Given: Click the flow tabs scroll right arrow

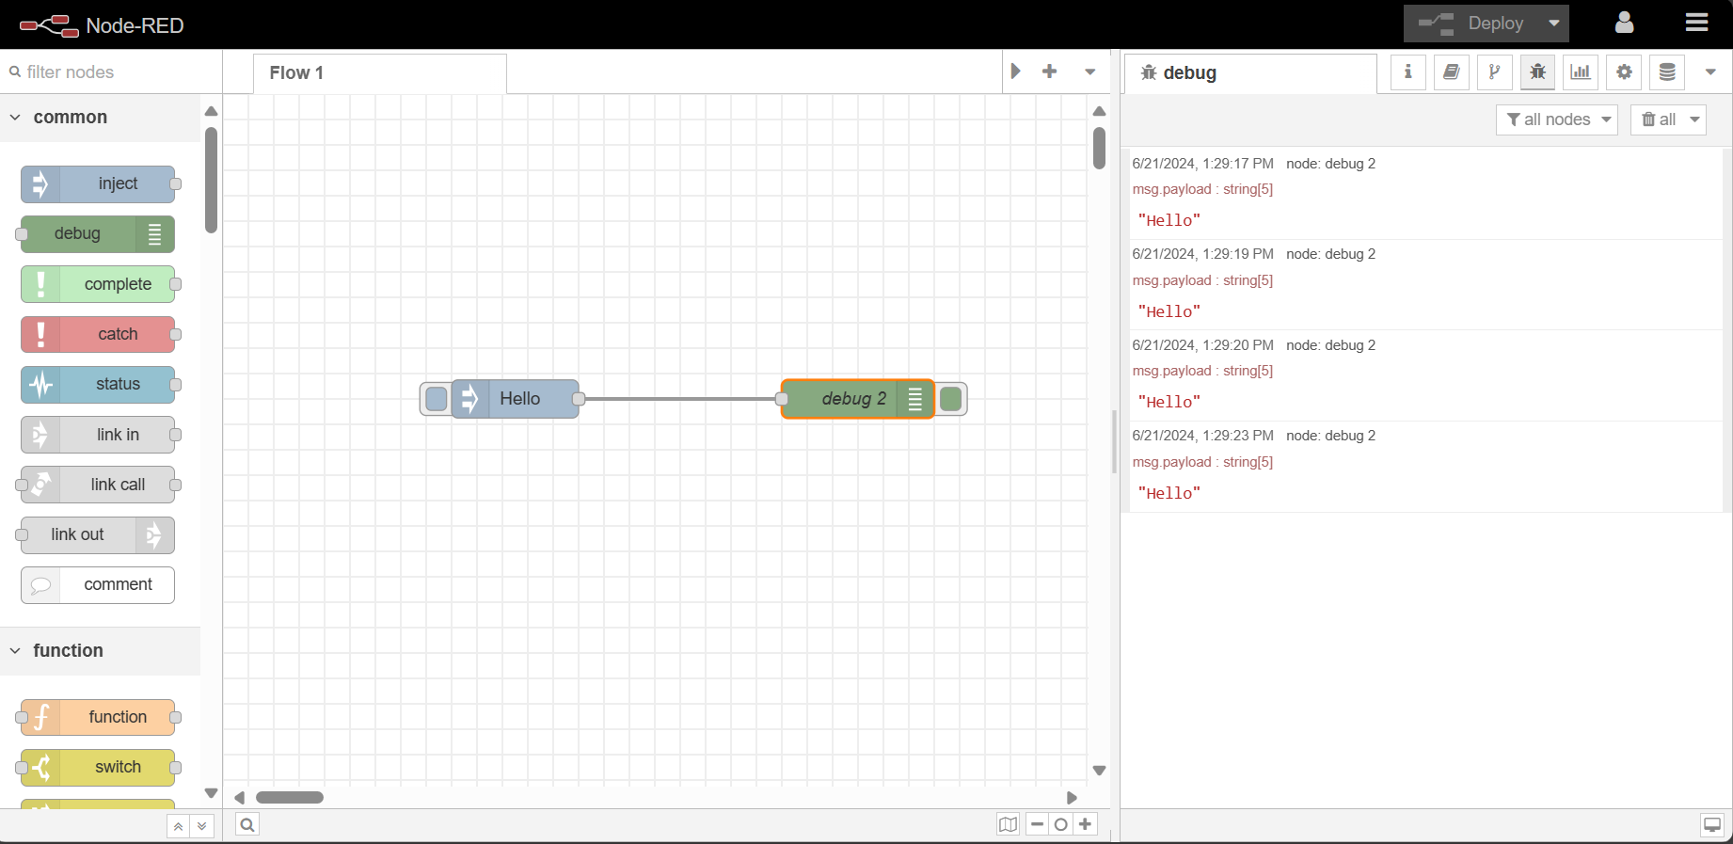Looking at the screenshot, I should pyautogui.click(x=1016, y=72).
